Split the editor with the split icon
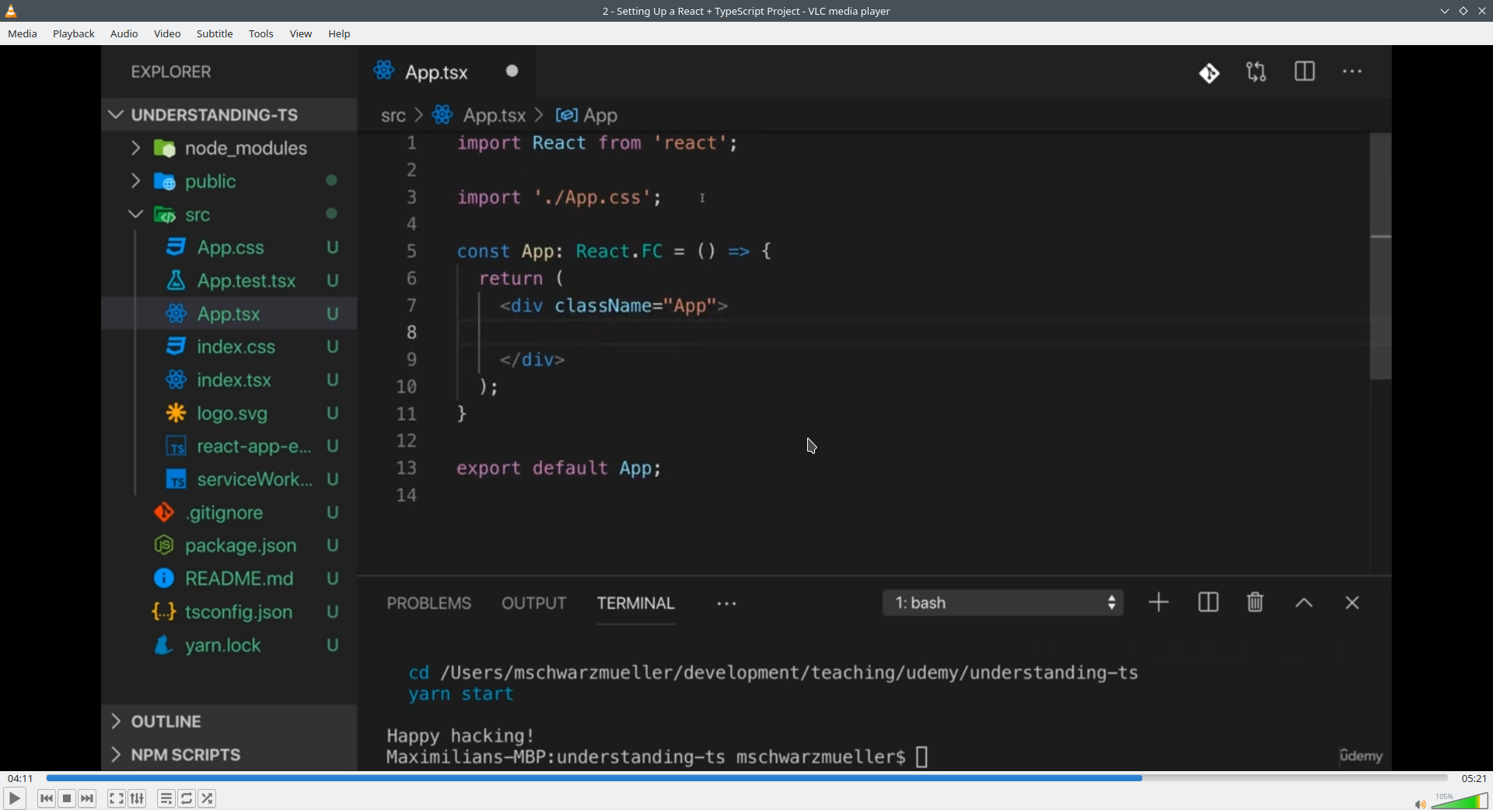The image size is (1493, 810). pyautogui.click(x=1305, y=72)
